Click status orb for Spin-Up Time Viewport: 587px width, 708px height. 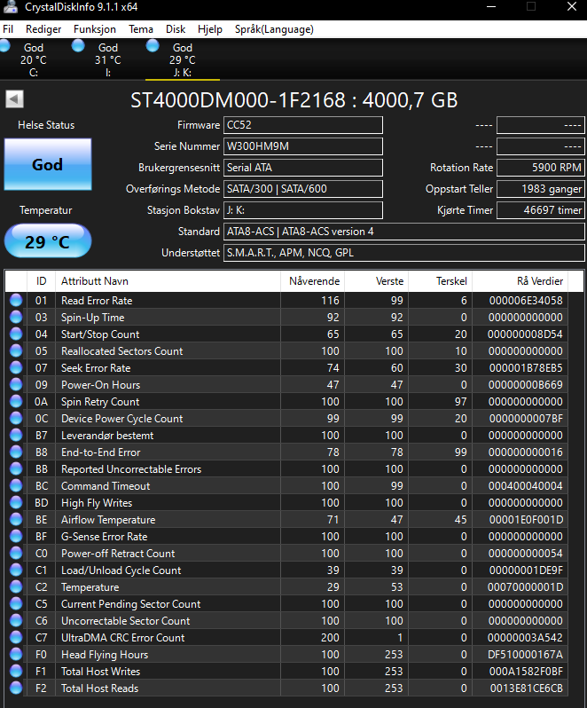(16, 317)
